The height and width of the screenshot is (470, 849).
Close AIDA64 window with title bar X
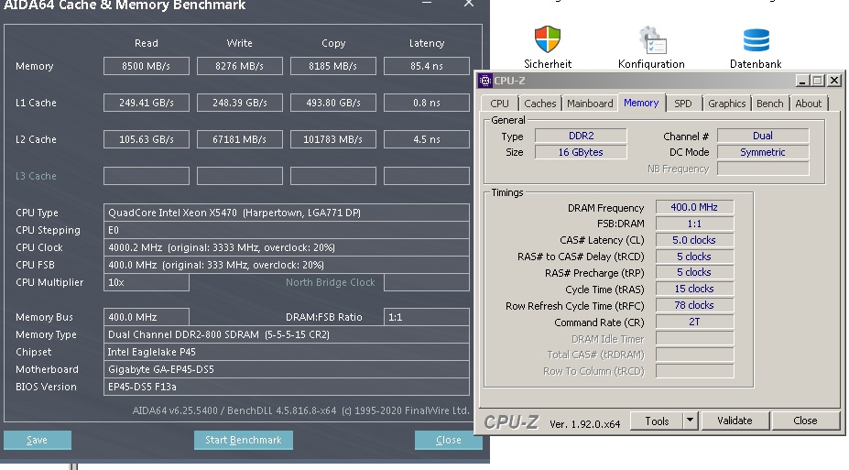[469, 4]
